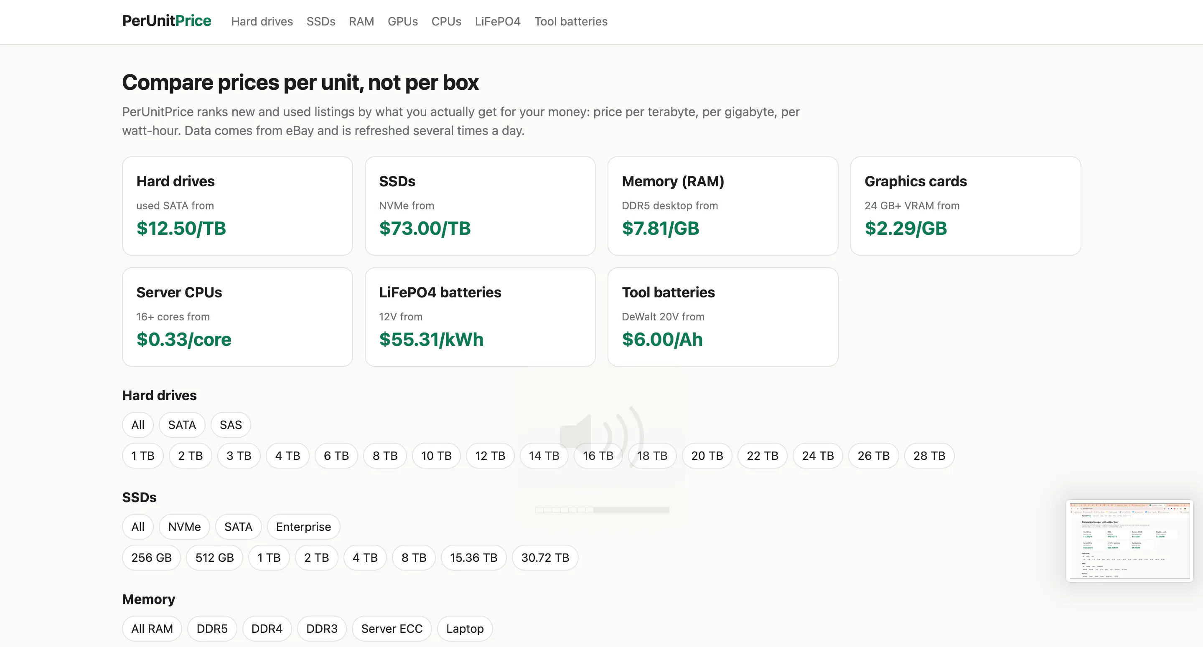The height and width of the screenshot is (647, 1203).
Task: Select the All filter under Hard drives
Action: click(138, 425)
